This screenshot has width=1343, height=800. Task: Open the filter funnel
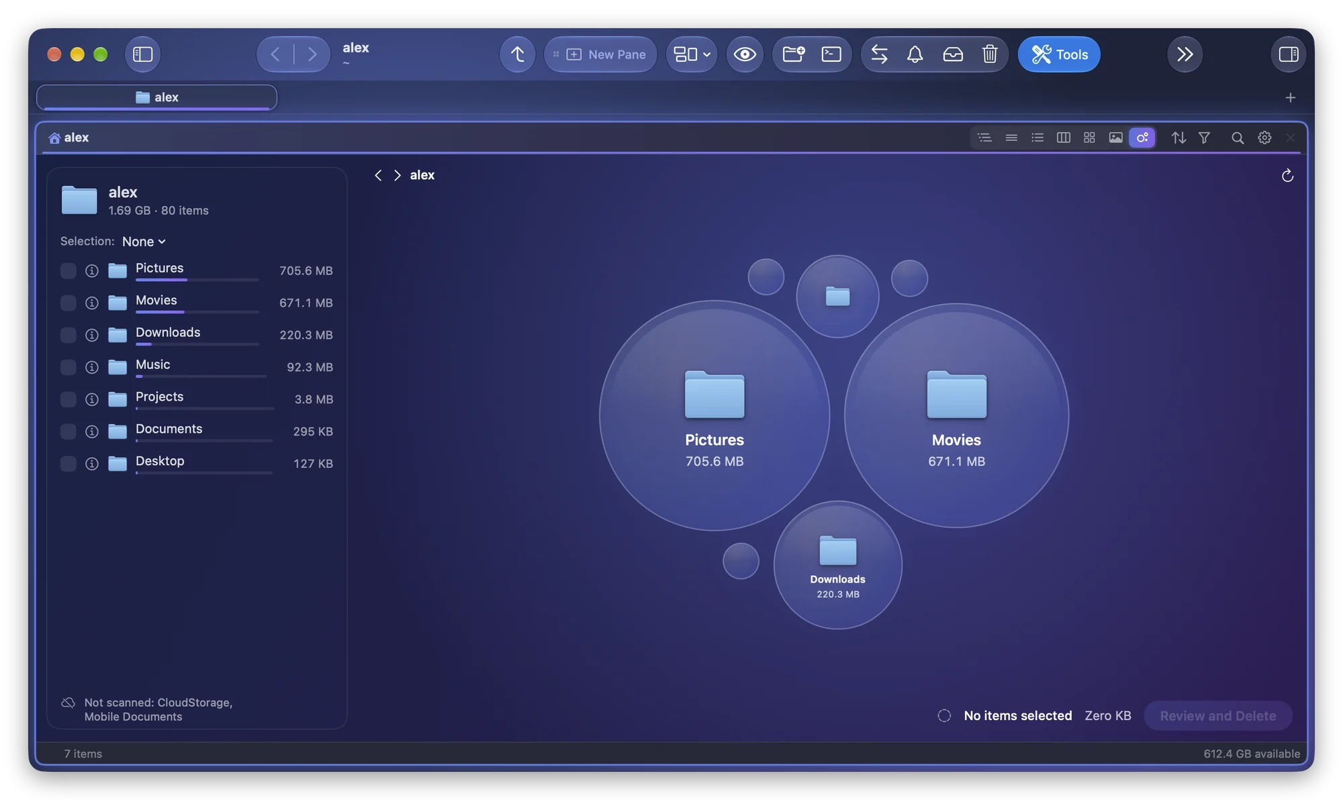pos(1204,138)
